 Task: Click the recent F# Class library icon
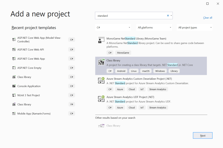click(x=14, y=104)
